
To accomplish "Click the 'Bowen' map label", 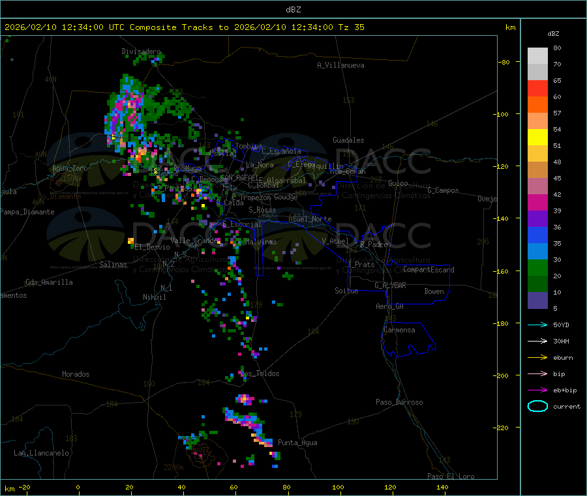I will click(x=434, y=291).
